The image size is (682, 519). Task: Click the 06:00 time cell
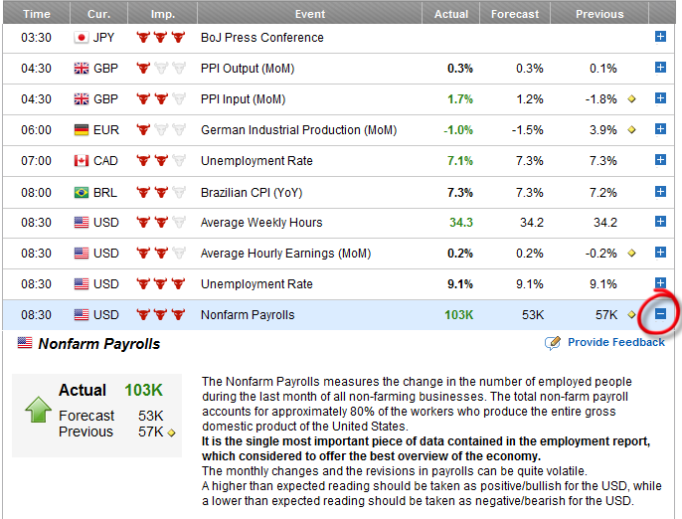pos(36,130)
